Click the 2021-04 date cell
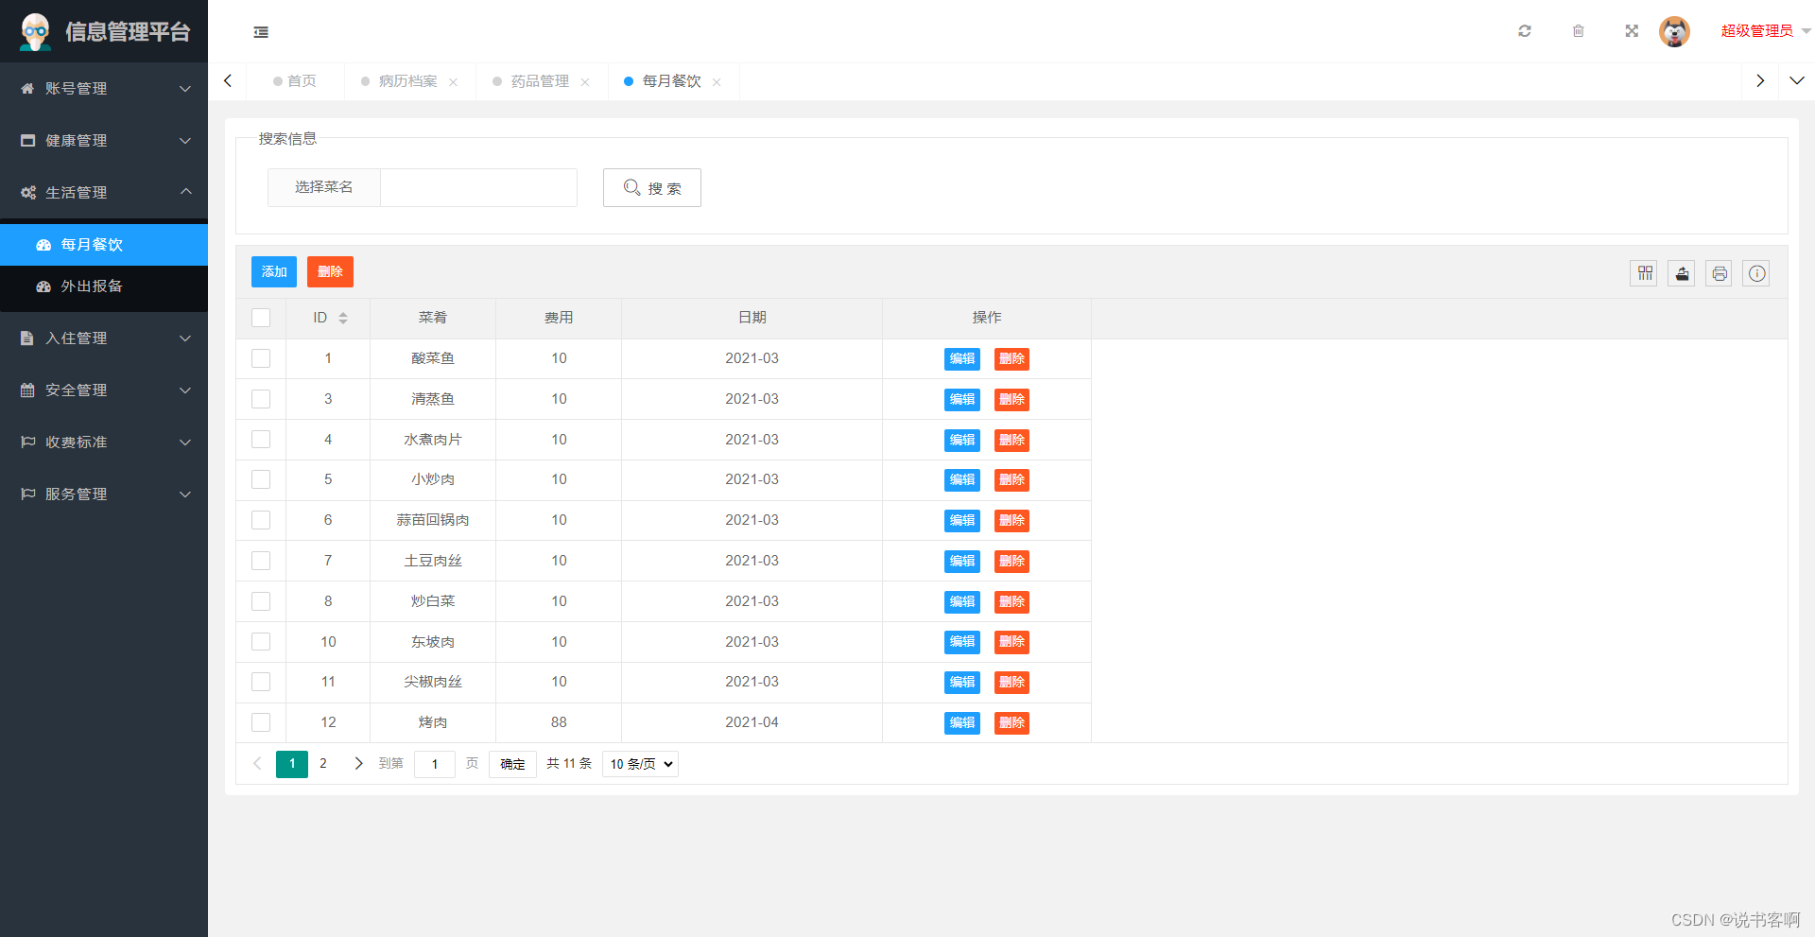Image resolution: width=1815 pixels, height=937 pixels. point(752,722)
